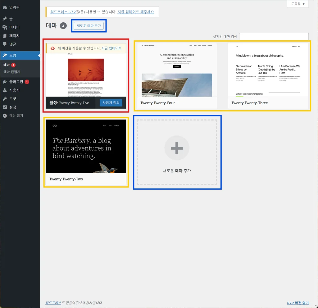Go to 사용자 users menu

pos(20,90)
